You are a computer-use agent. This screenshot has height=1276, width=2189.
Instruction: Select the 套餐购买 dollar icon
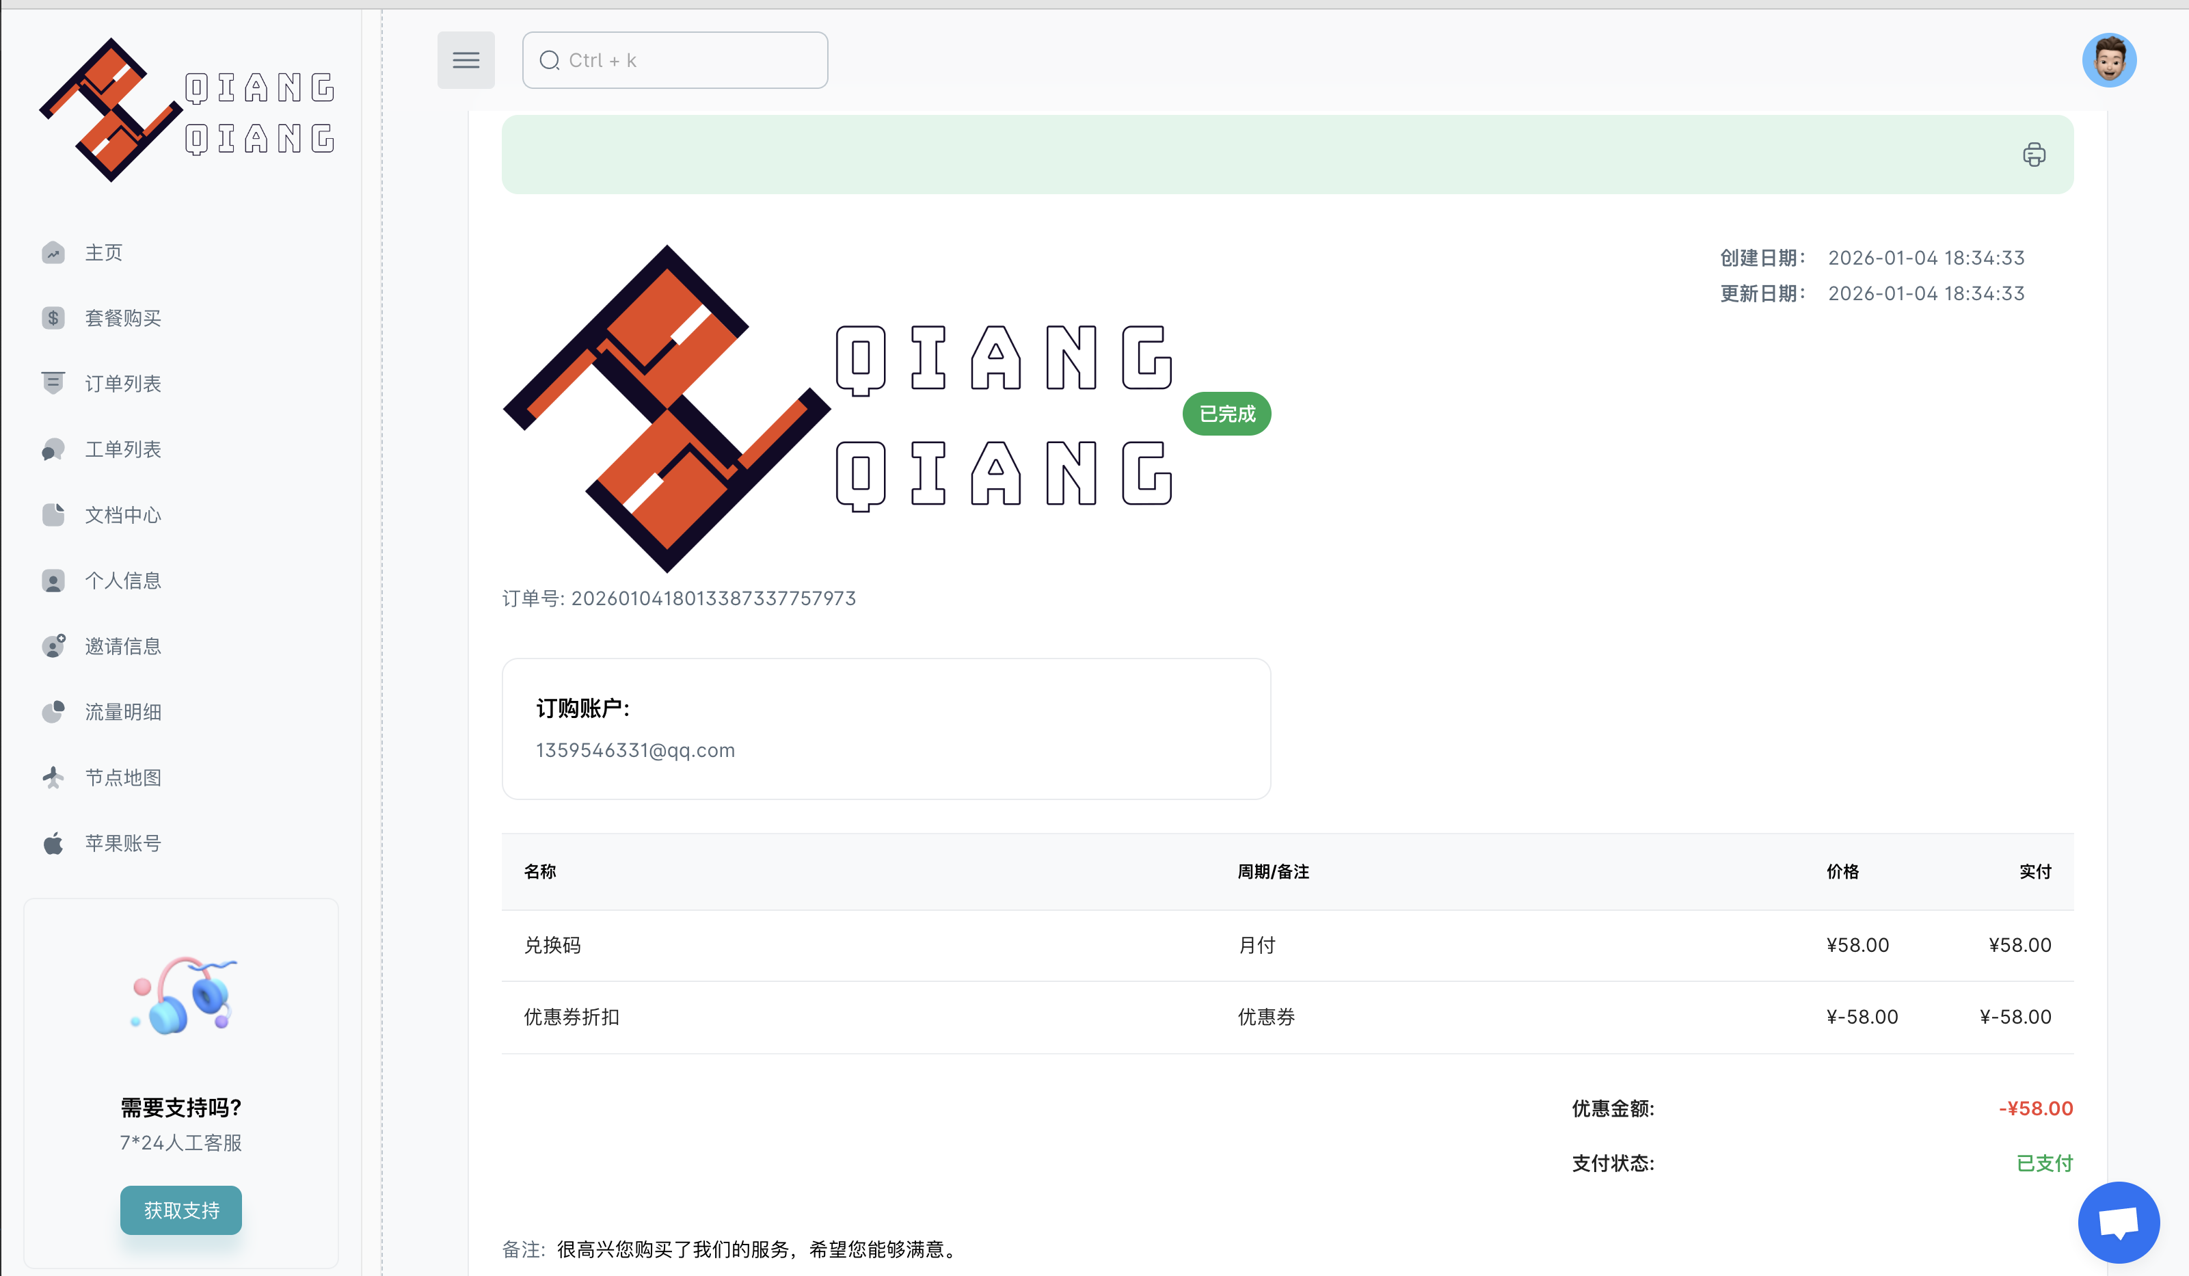click(x=53, y=318)
